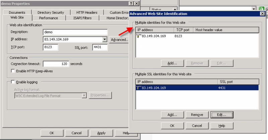The width and height of the screenshot is (268, 140).
Task: Click the TCP port column header
Action: (184, 30)
